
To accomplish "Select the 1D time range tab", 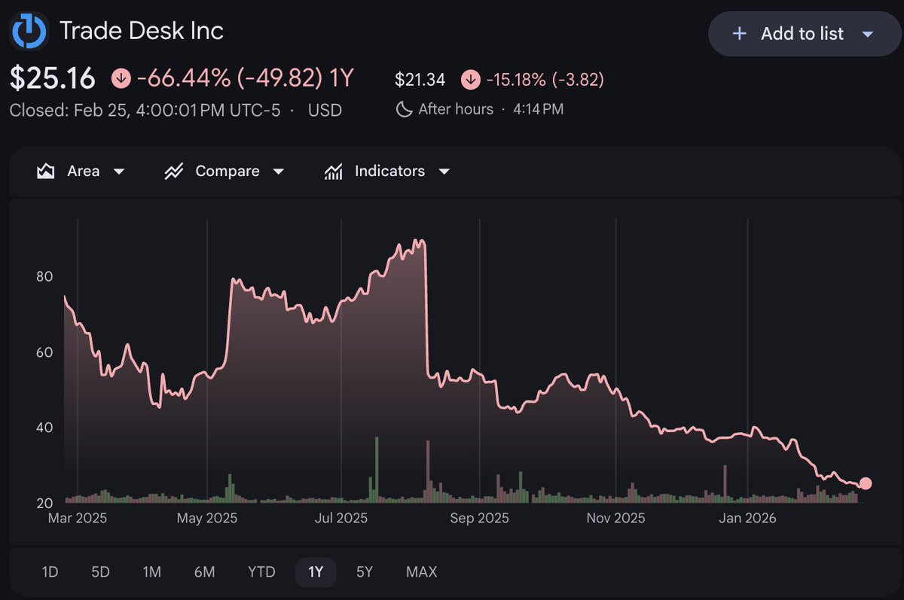I will pos(50,572).
